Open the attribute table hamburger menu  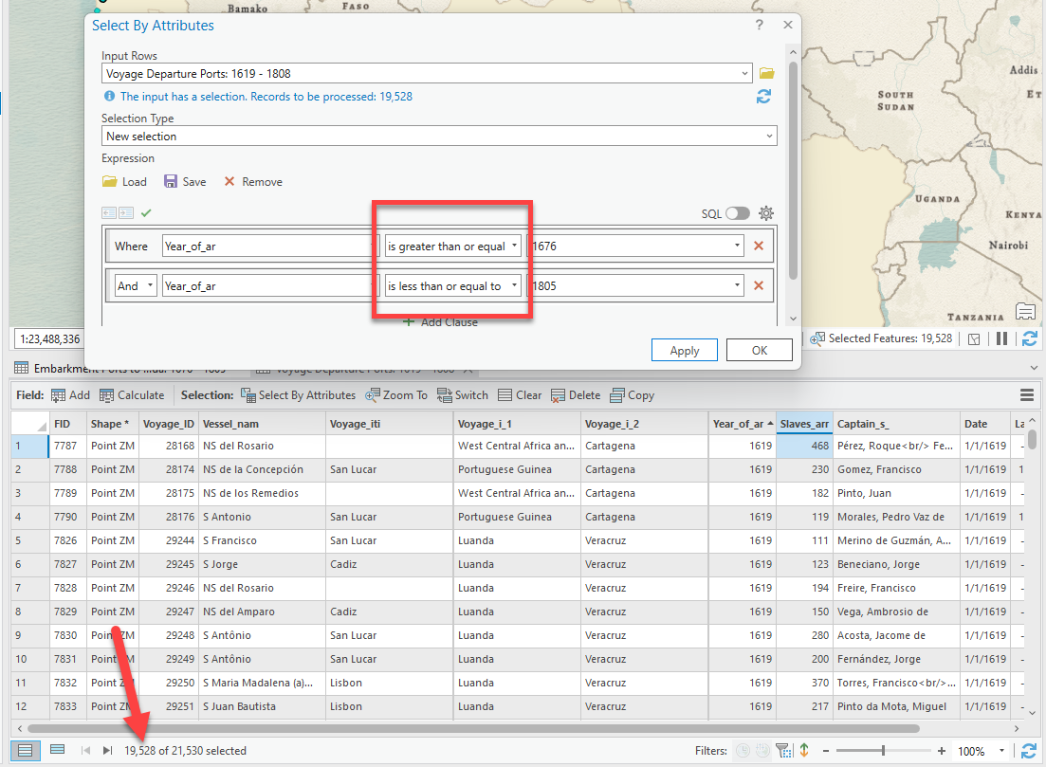1026,395
